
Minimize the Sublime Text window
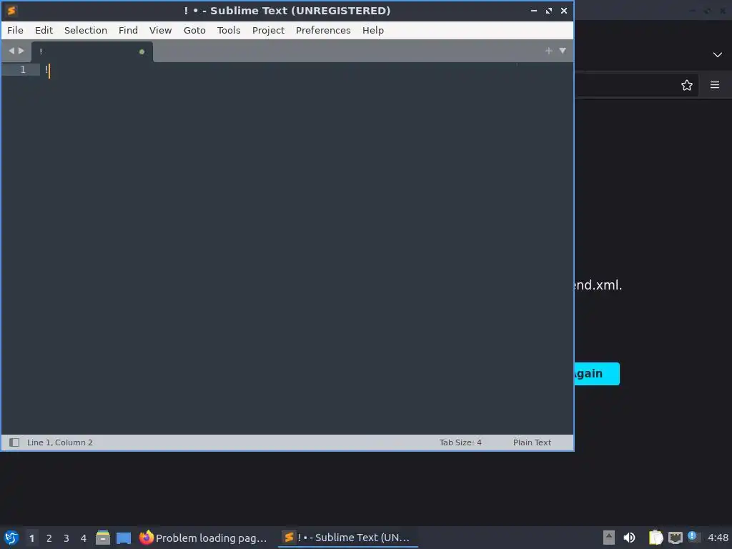[534, 10]
